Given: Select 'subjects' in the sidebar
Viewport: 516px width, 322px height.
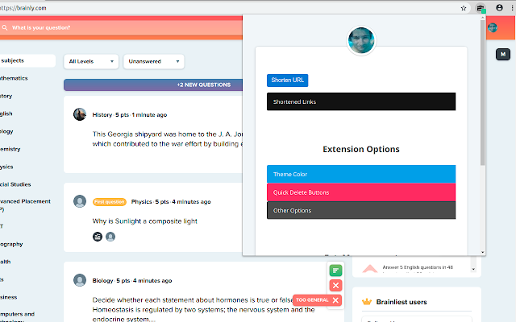Looking at the screenshot, I should coord(27,61).
